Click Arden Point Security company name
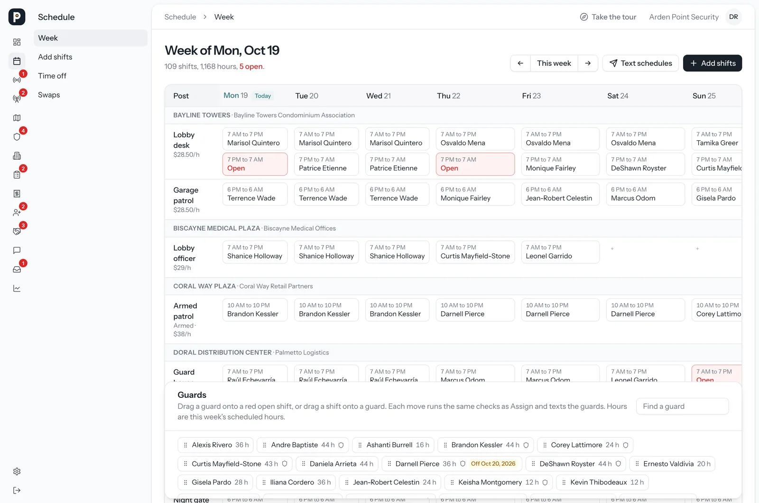The height and width of the screenshot is (503, 759). pos(684,17)
